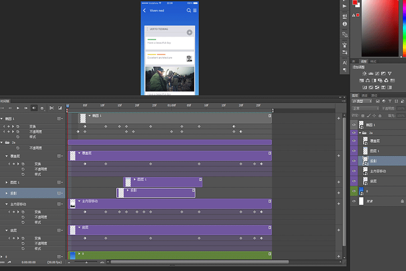This screenshot has height=271, width=406.
Task: Open the 正常 blend mode dropdown
Action: coord(365,108)
